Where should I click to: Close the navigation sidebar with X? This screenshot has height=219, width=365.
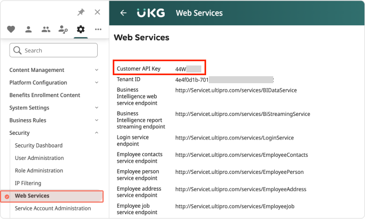pos(97,12)
